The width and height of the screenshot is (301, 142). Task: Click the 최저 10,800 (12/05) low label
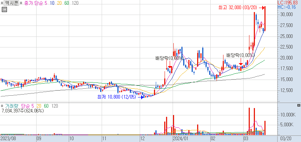[x=117, y=97]
